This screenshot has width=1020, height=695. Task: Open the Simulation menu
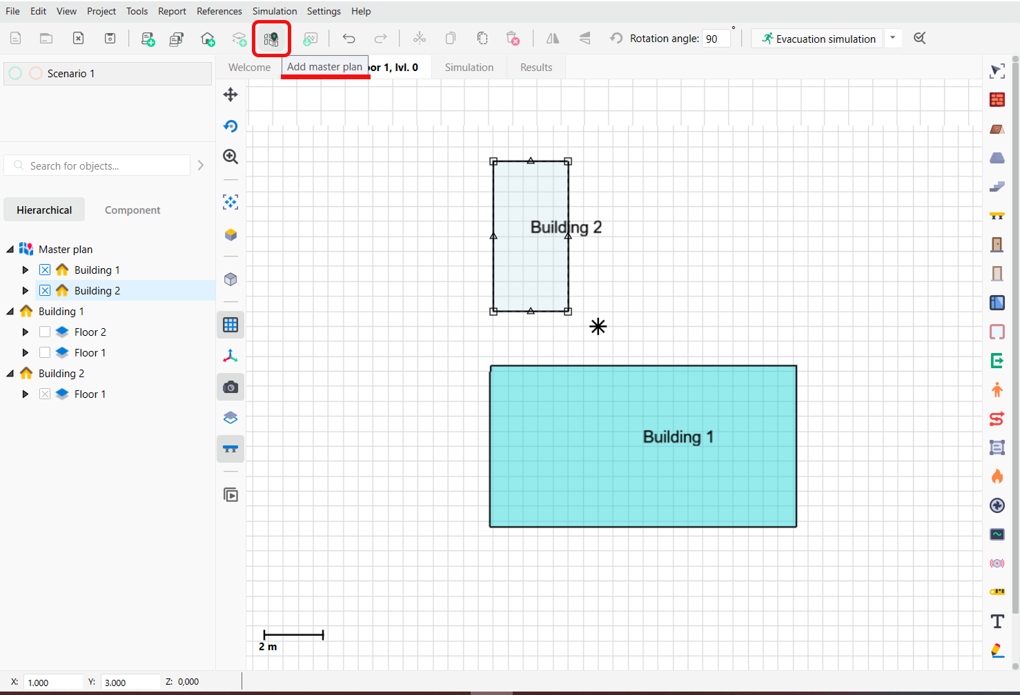(x=274, y=11)
